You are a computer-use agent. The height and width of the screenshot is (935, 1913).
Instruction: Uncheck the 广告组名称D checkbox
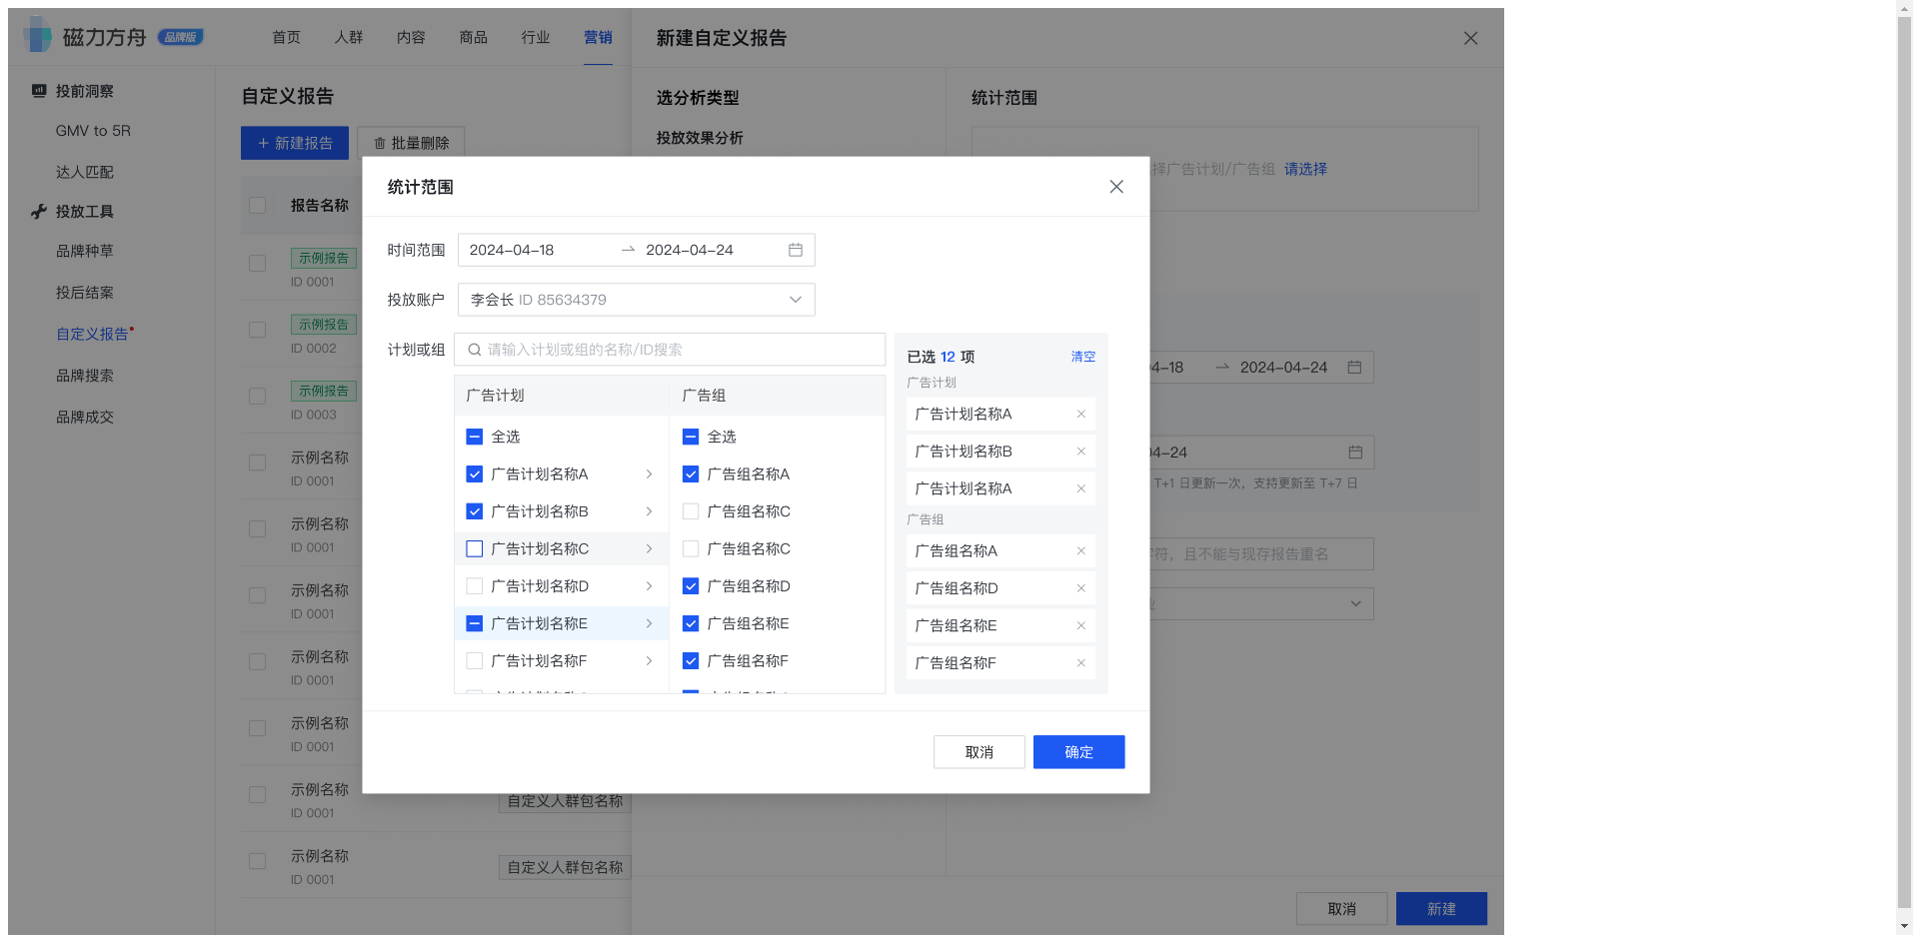click(x=690, y=585)
